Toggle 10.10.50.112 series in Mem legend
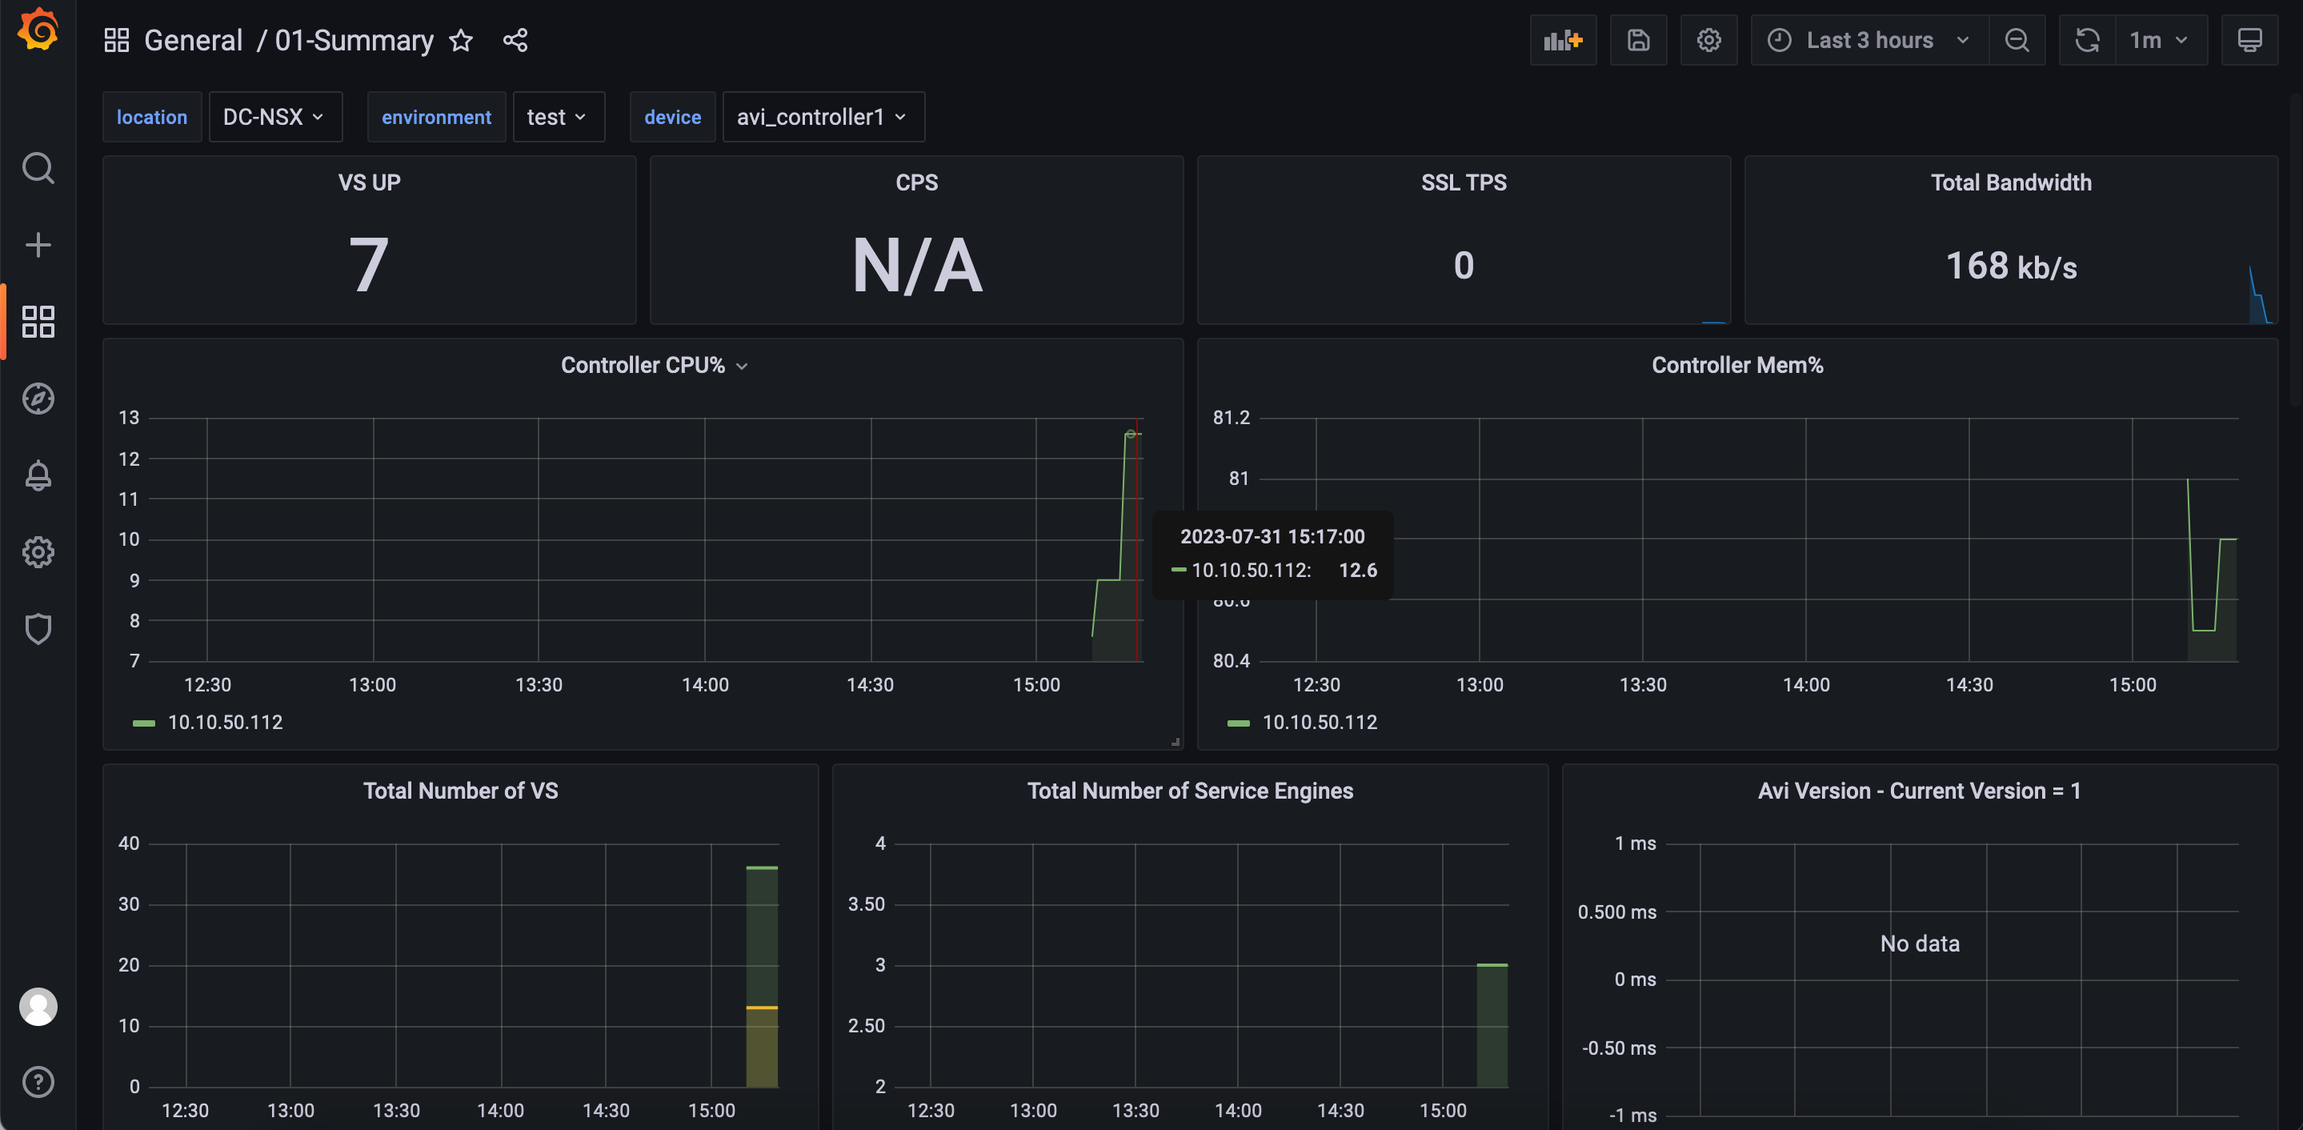 (x=1320, y=723)
